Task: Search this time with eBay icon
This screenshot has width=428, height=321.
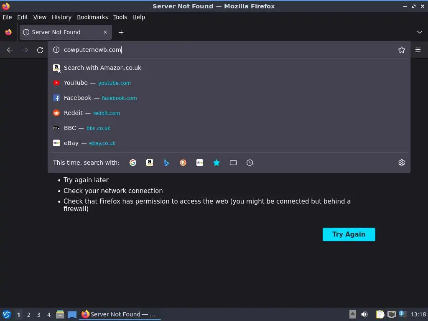Action: click(200, 163)
